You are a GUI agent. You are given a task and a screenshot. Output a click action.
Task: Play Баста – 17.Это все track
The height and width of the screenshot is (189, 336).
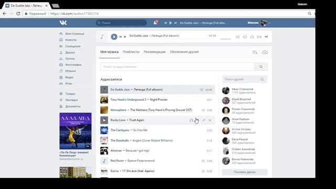104,171
